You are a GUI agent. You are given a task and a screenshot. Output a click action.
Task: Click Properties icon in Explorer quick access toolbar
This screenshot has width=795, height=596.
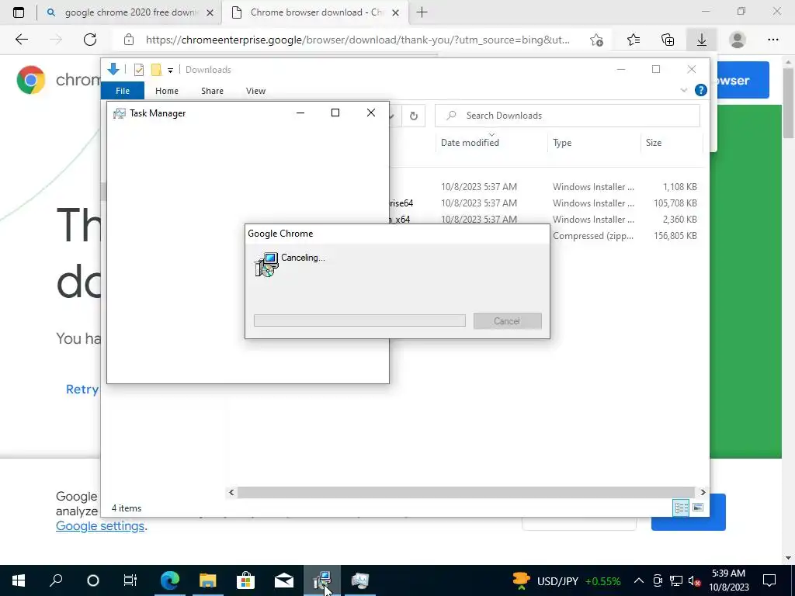pyautogui.click(x=138, y=70)
